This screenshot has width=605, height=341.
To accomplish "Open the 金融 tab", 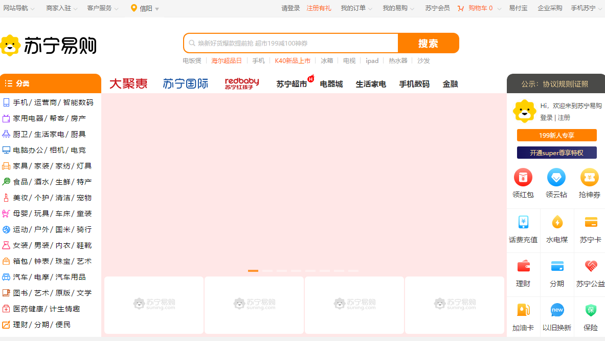I will coord(450,84).
